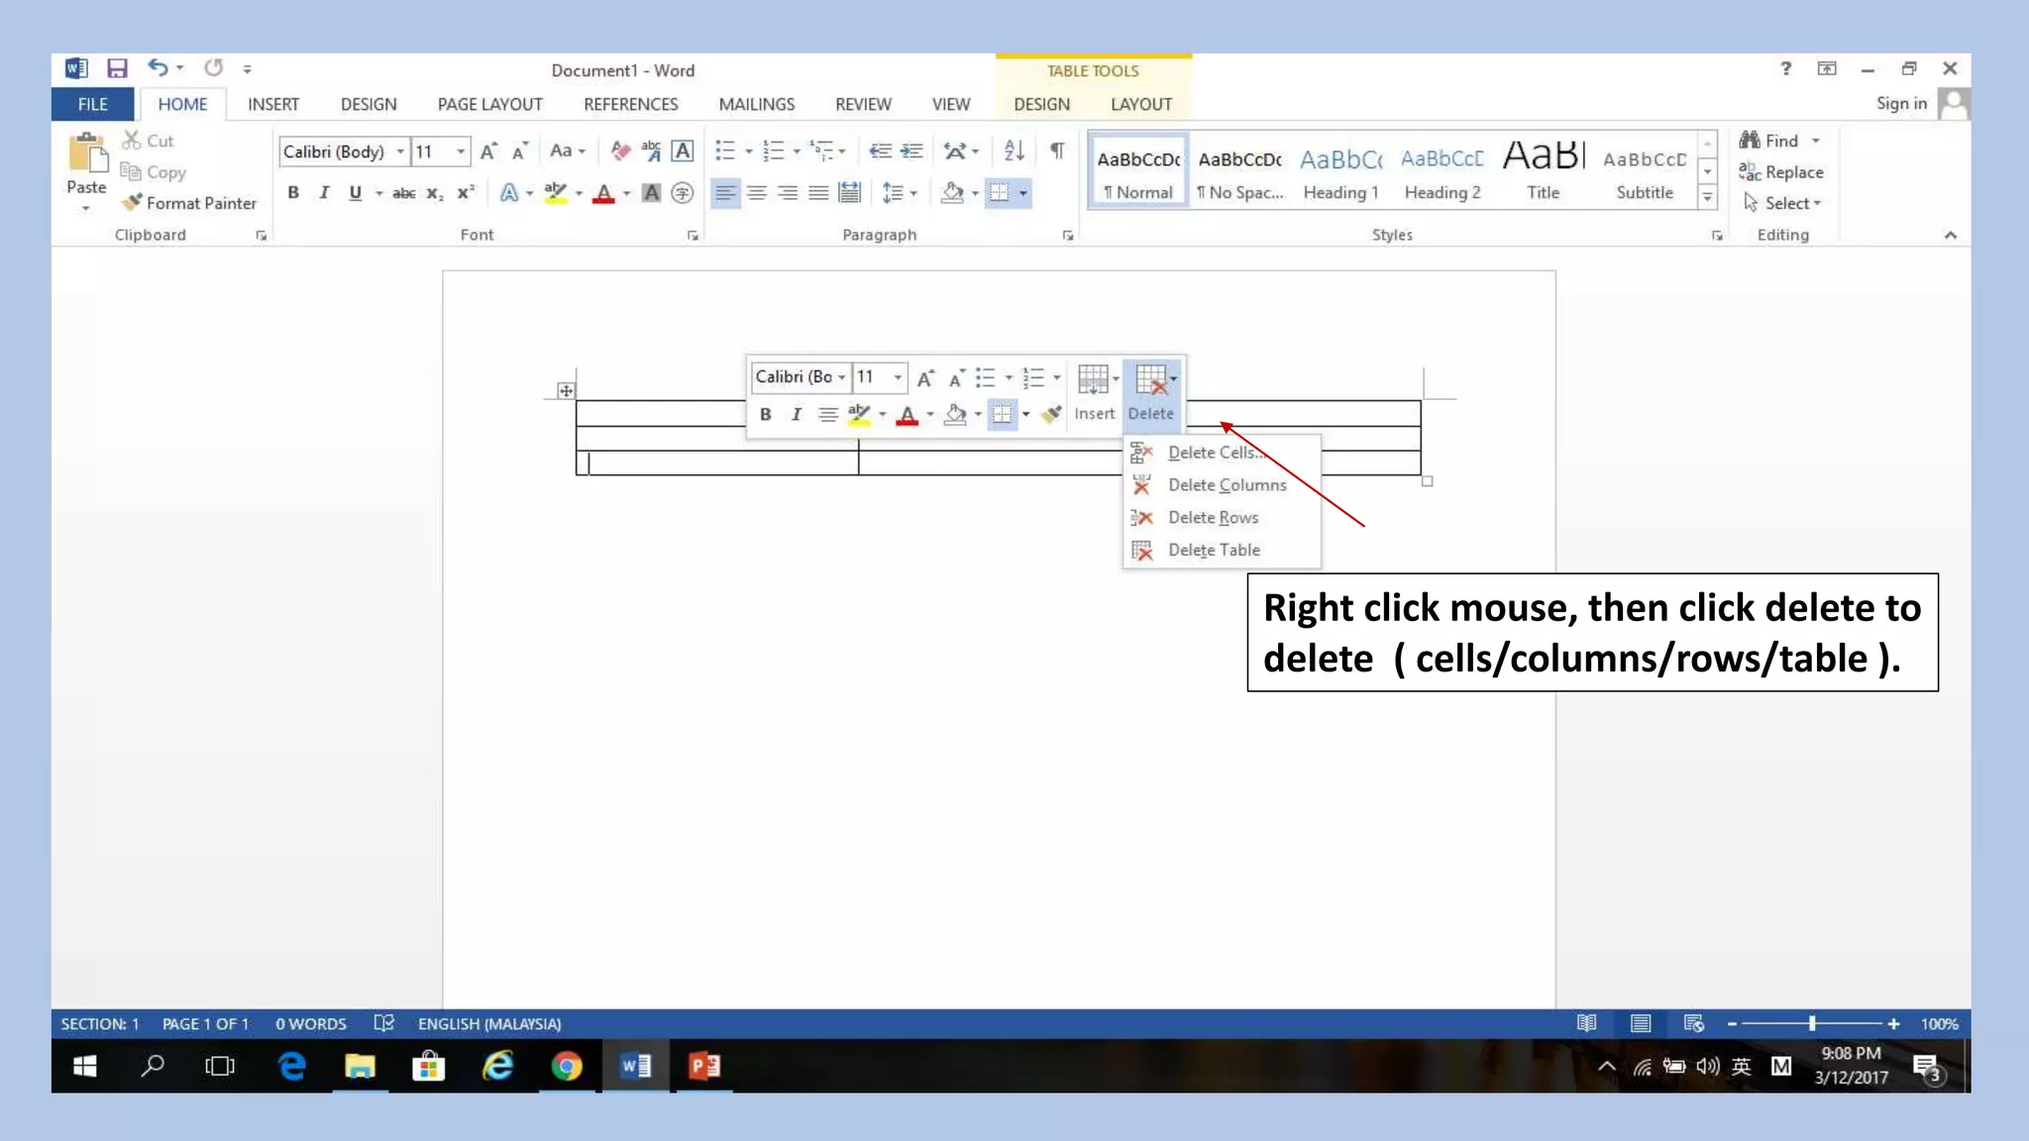Apply red Font Color in ribbon
Viewport: 2029px width, 1141px height.
(x=603, y=193)
